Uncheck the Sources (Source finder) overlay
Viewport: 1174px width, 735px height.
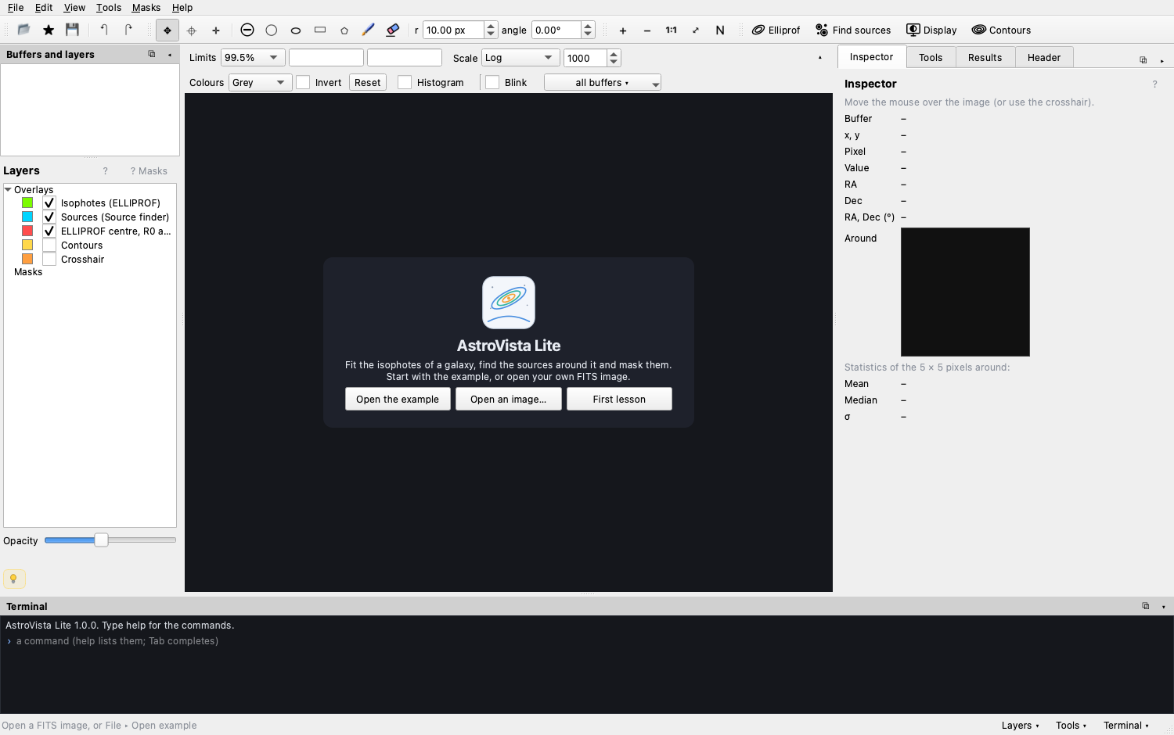click(x=49, y=217)
